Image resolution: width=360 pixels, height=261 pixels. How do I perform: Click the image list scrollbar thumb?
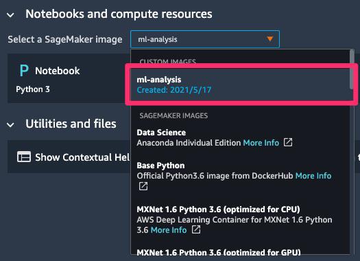click(352, 69)
